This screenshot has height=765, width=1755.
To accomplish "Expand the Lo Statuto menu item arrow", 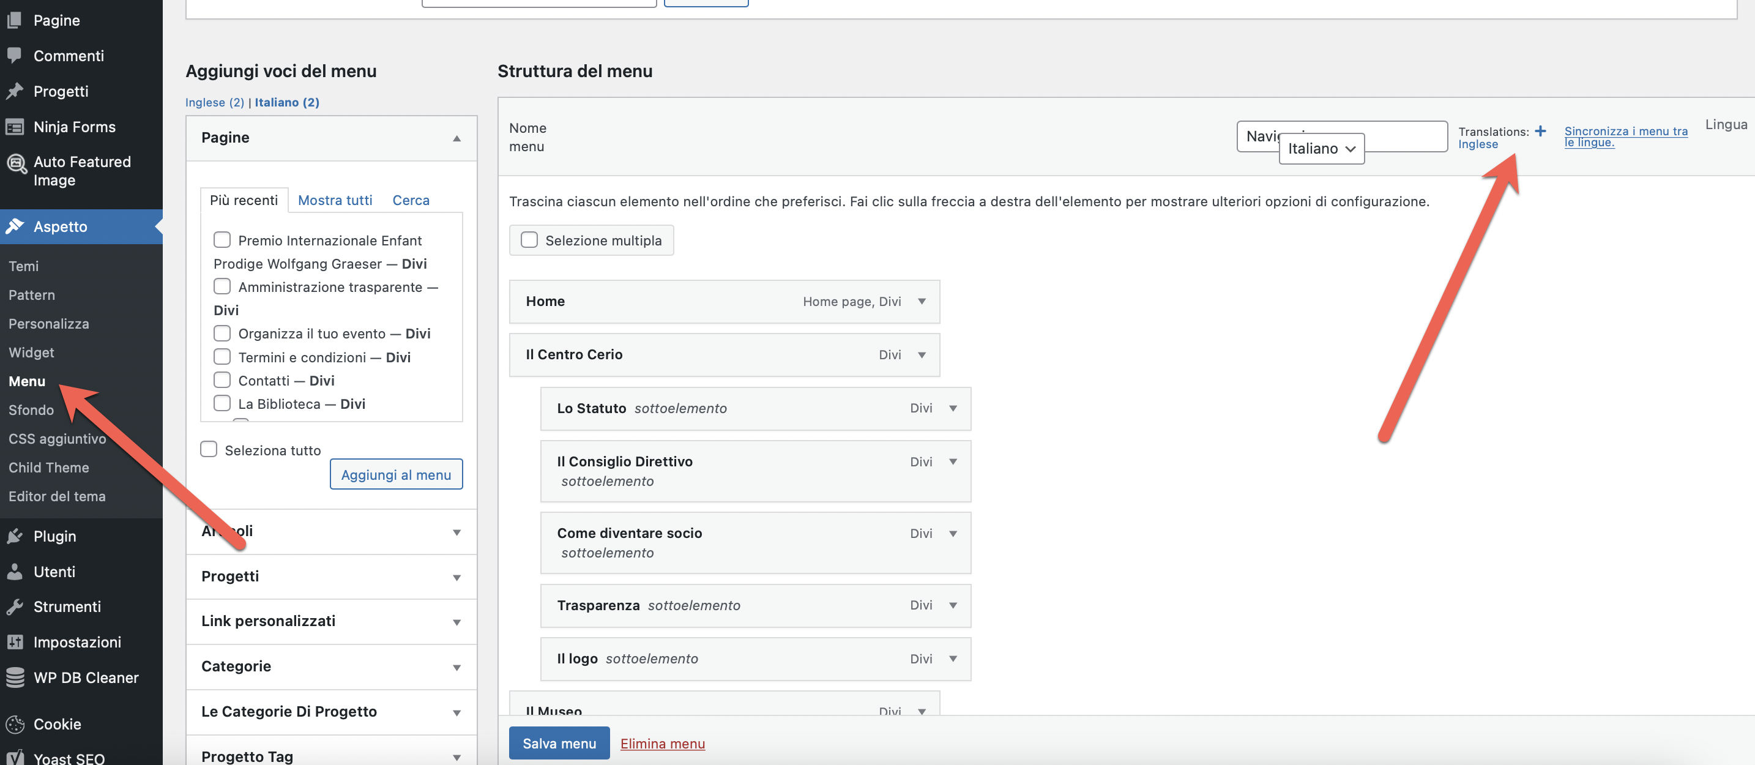I will point(953,408).
